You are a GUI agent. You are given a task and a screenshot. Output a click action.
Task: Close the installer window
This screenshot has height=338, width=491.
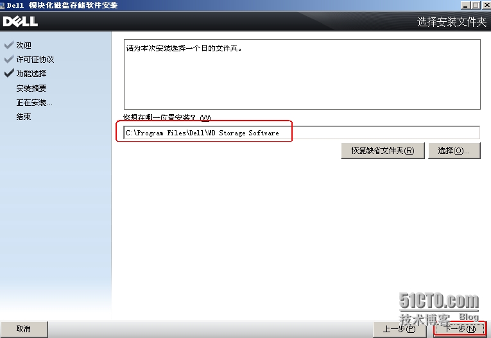(487, 5)
